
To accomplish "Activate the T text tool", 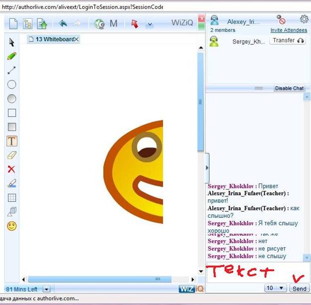I will tap(12, 141).
